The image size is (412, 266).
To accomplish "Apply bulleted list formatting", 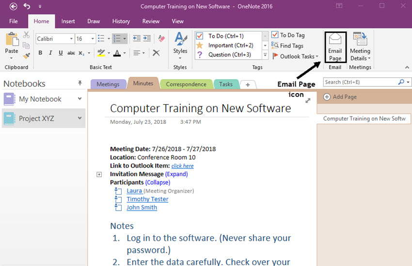I will click(x=101, y=39).
